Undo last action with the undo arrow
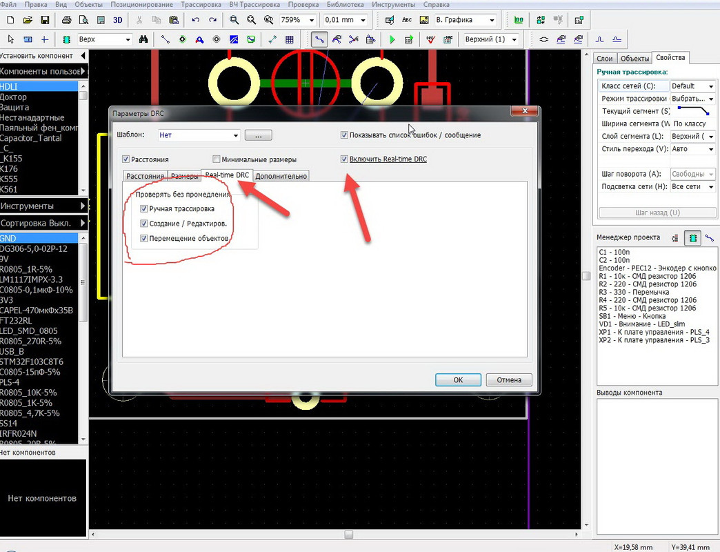 196,20
